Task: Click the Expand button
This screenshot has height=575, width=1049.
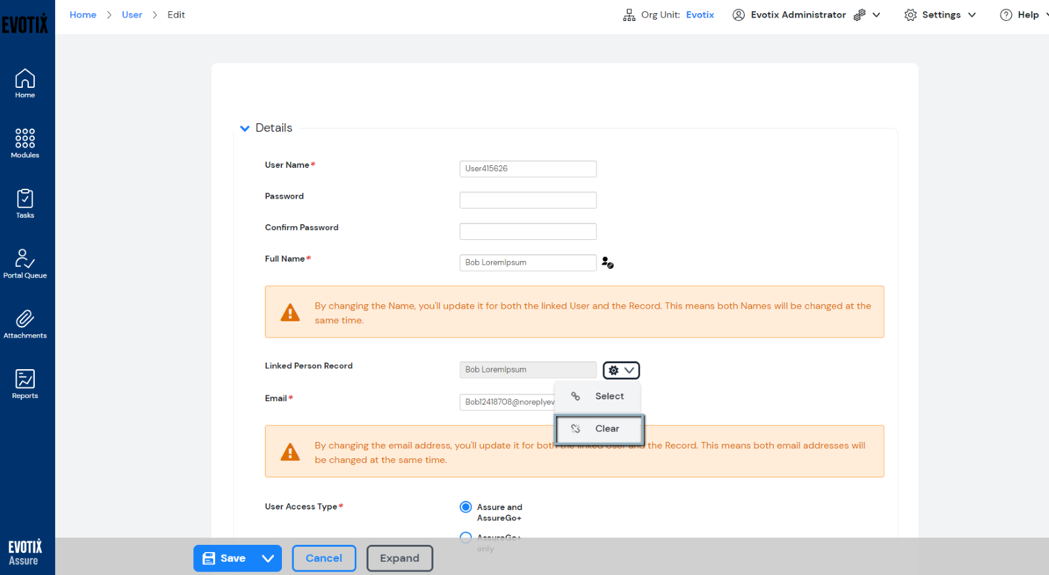Action: [x=400, y=559]
